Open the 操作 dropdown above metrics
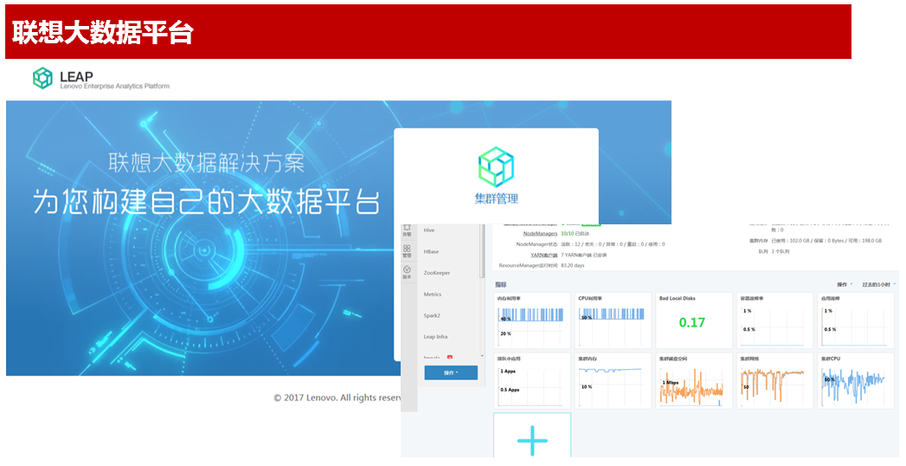 [x=845, y=284]
